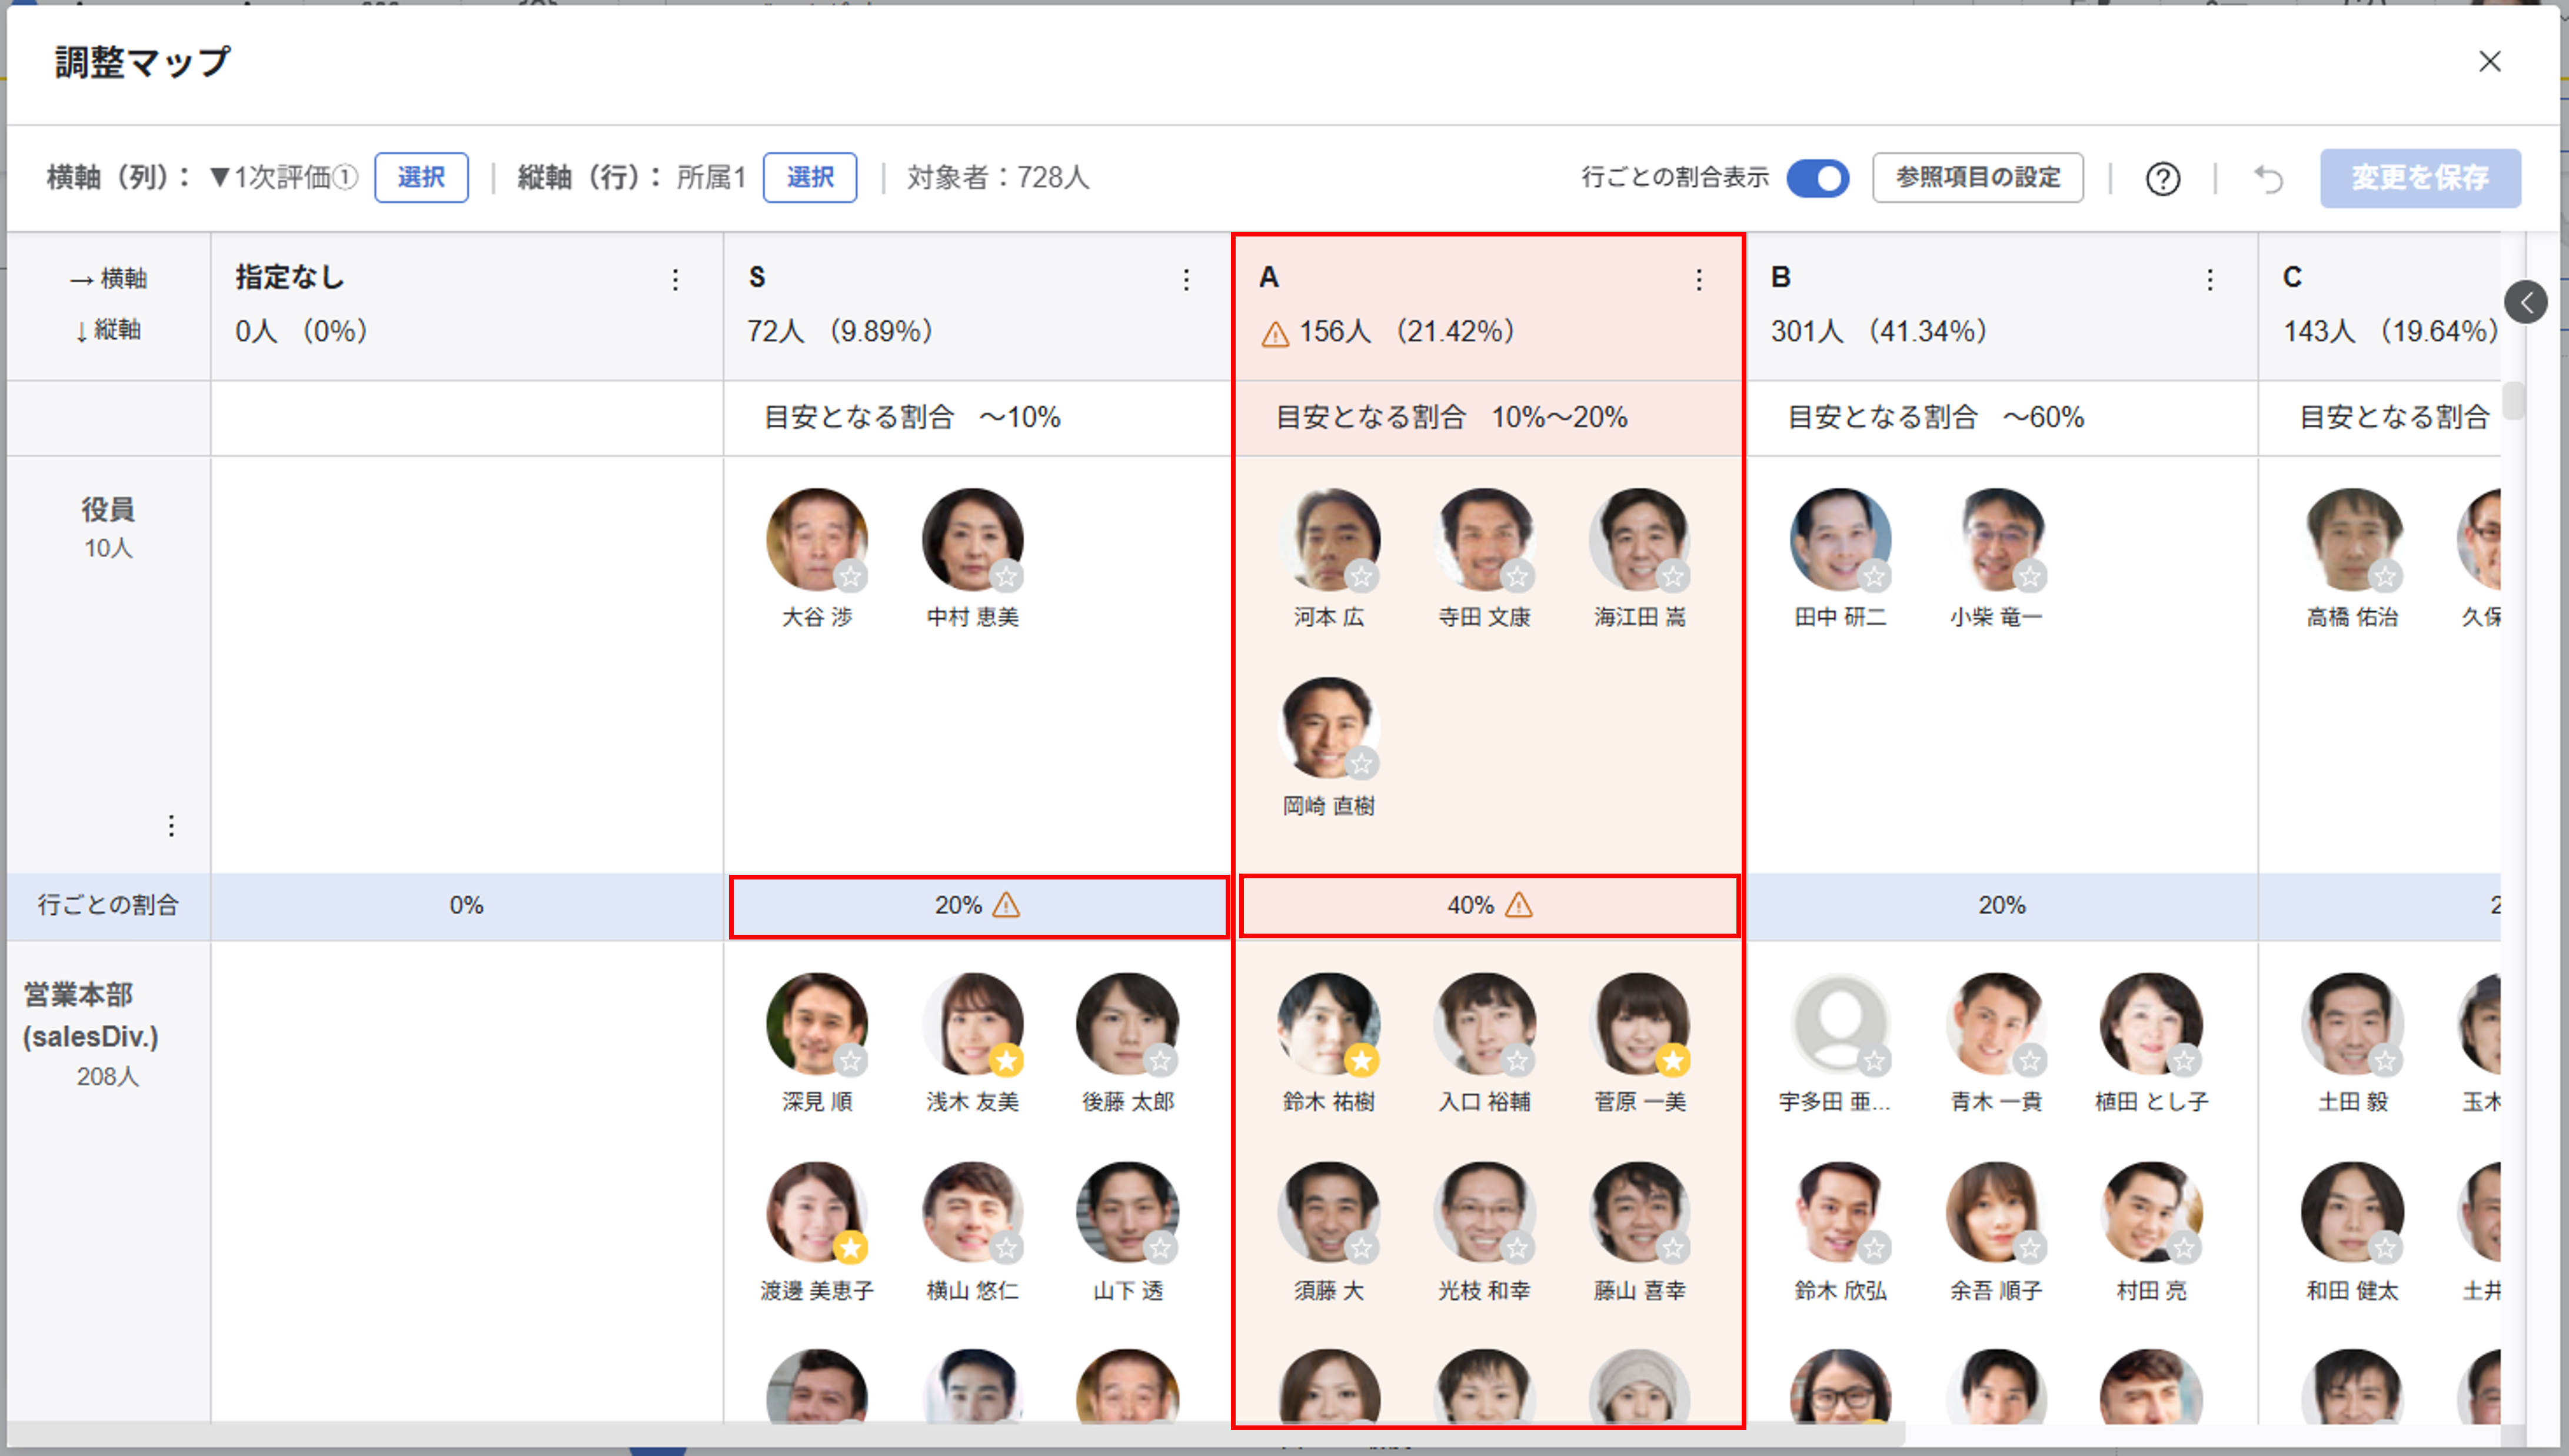
Task: Click the vertical scrollbar thumb
Action: pyautogui.click(x=2513, y=400)
